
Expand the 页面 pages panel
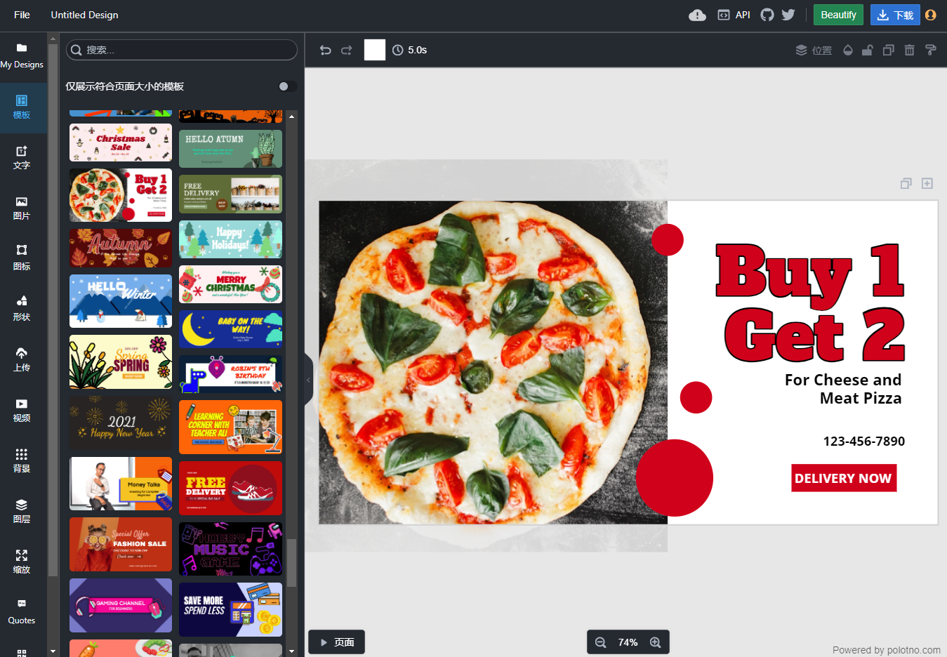click(337, 642)
